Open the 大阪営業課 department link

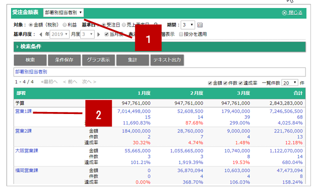coord(27,151)
